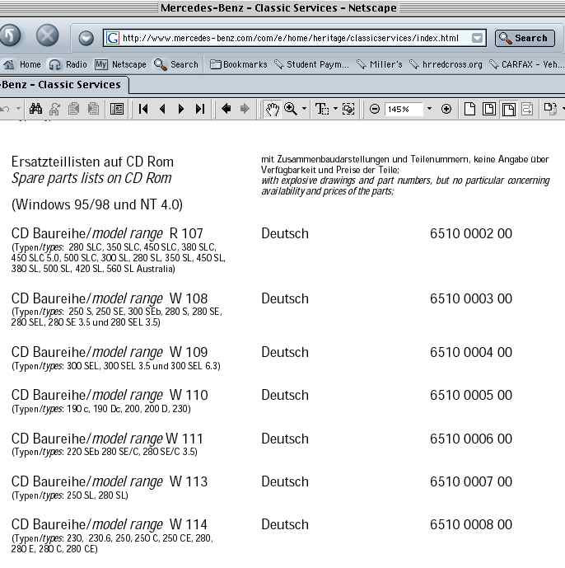The height and width of the screenshot is (568, 565).
Task: Open hrredcross.org bookmark
Action: click(x=446, y=64)
